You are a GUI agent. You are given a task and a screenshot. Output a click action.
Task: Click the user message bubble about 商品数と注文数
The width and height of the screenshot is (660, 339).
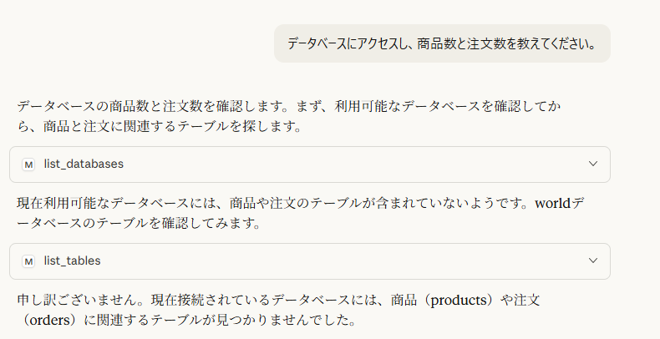[x=442, y=43]
